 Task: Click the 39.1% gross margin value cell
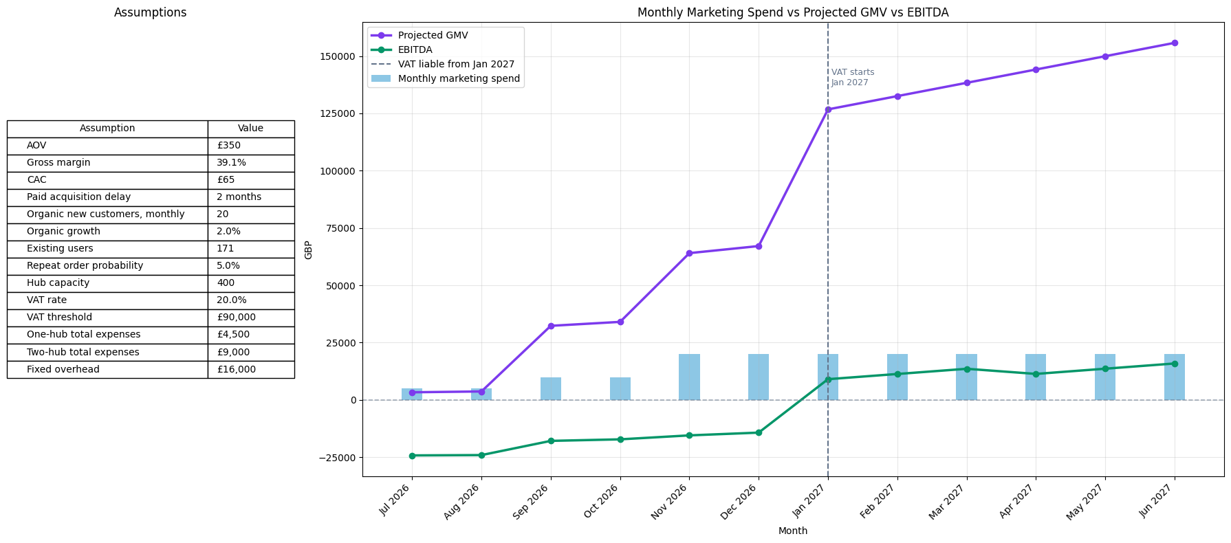[231, 163]
